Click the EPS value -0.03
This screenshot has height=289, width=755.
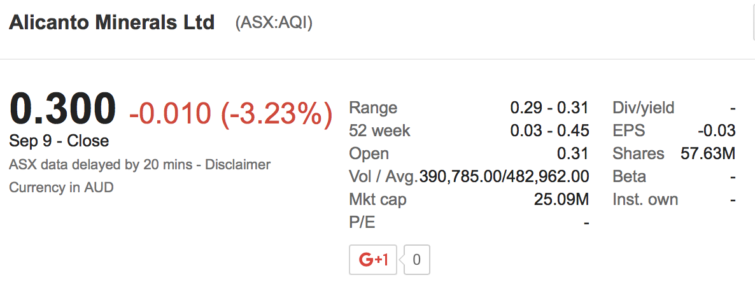(x=716, y=130)
